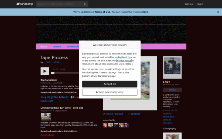The width and height of the screenshot is (222, 139).
Task: Click the header banner image
Action: (111, 30)
